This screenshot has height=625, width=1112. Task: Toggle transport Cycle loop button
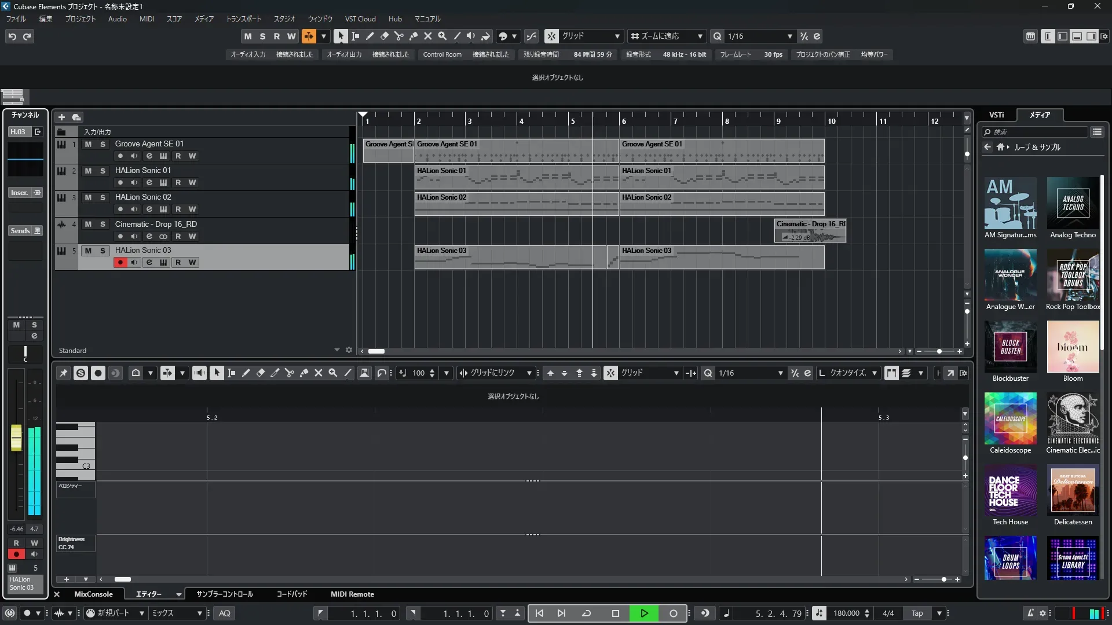click(x=586, y=613)
